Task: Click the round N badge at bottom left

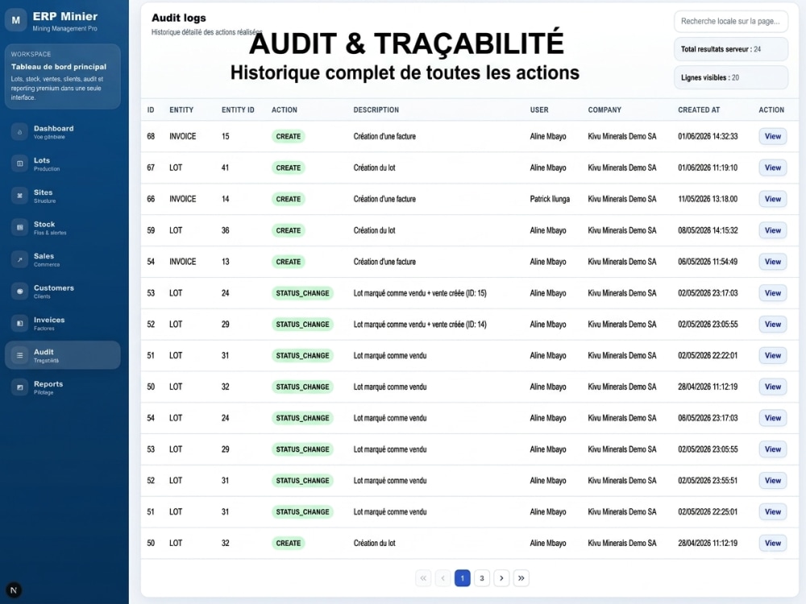Action: (14, 590)
